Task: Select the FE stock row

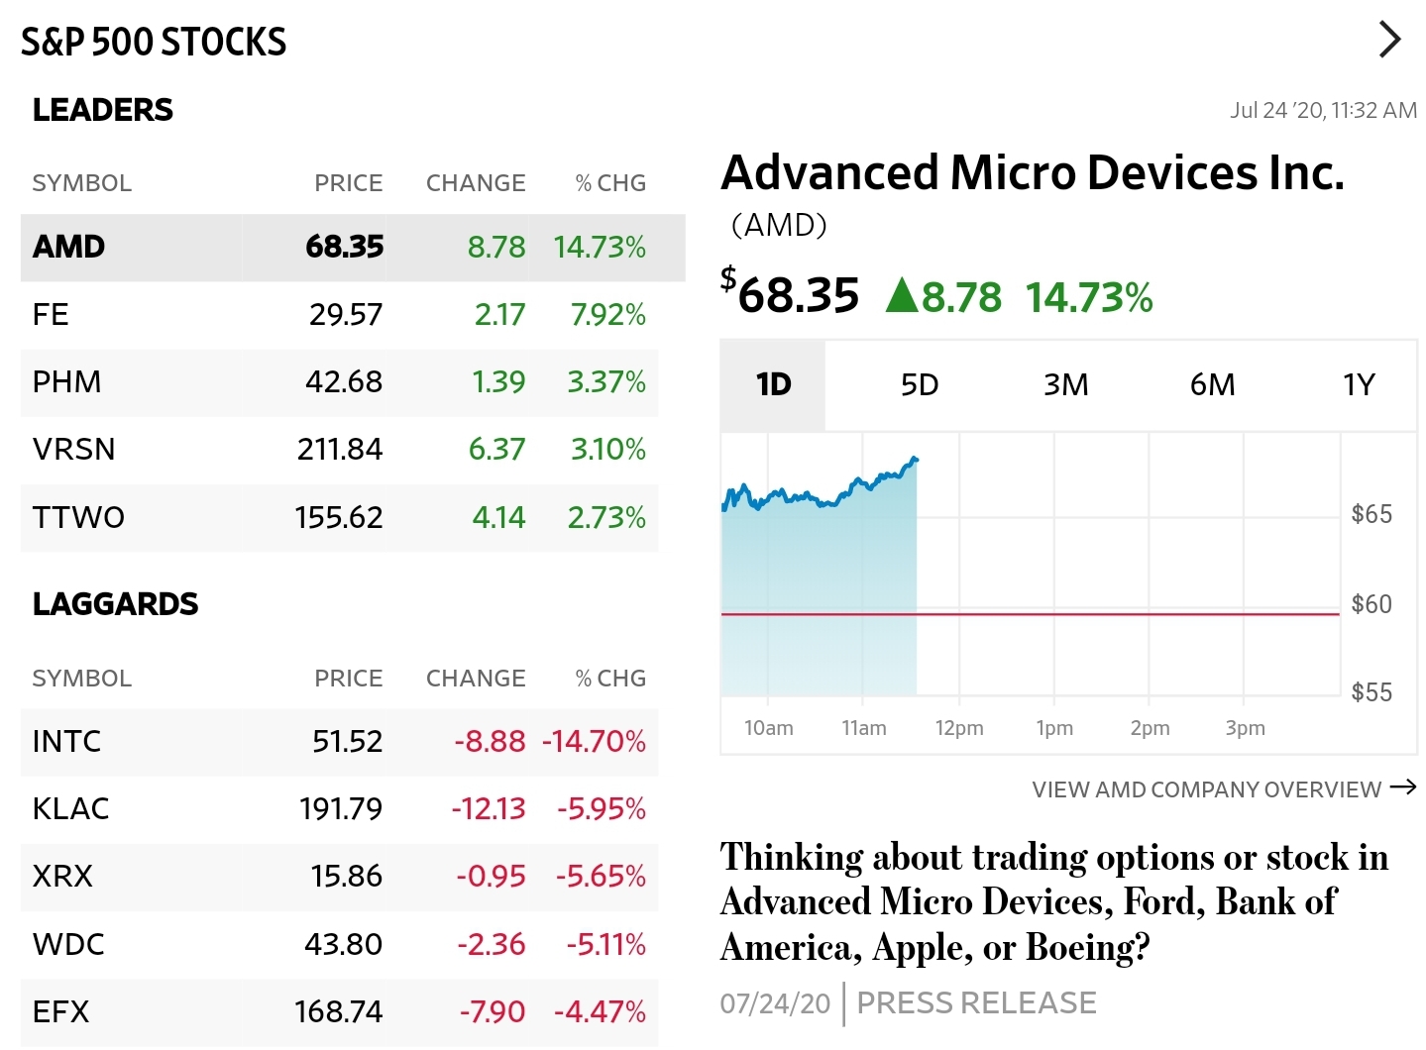Action: pos(340,315)
